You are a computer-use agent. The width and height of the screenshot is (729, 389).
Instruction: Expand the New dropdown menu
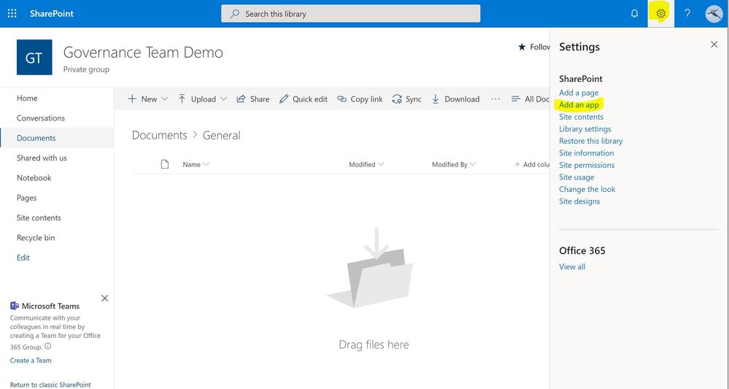click(164, 99)
